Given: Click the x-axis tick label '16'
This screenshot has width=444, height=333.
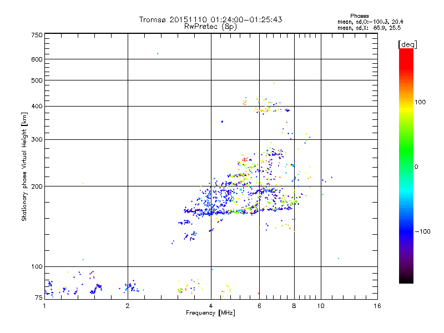Looking at the screenshot, I should (377, 306).
